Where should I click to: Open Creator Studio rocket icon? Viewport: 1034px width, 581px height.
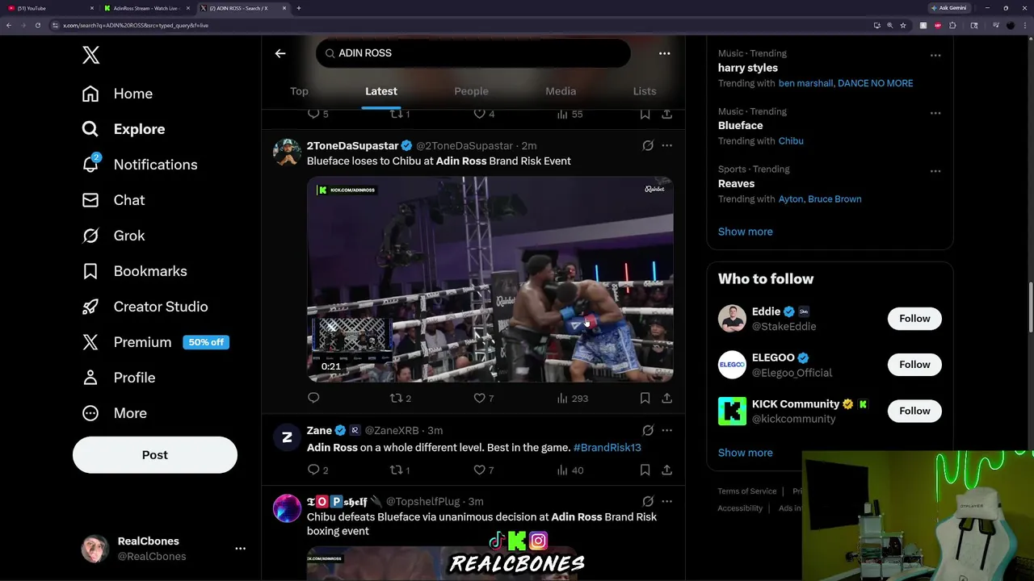[90, 307]
